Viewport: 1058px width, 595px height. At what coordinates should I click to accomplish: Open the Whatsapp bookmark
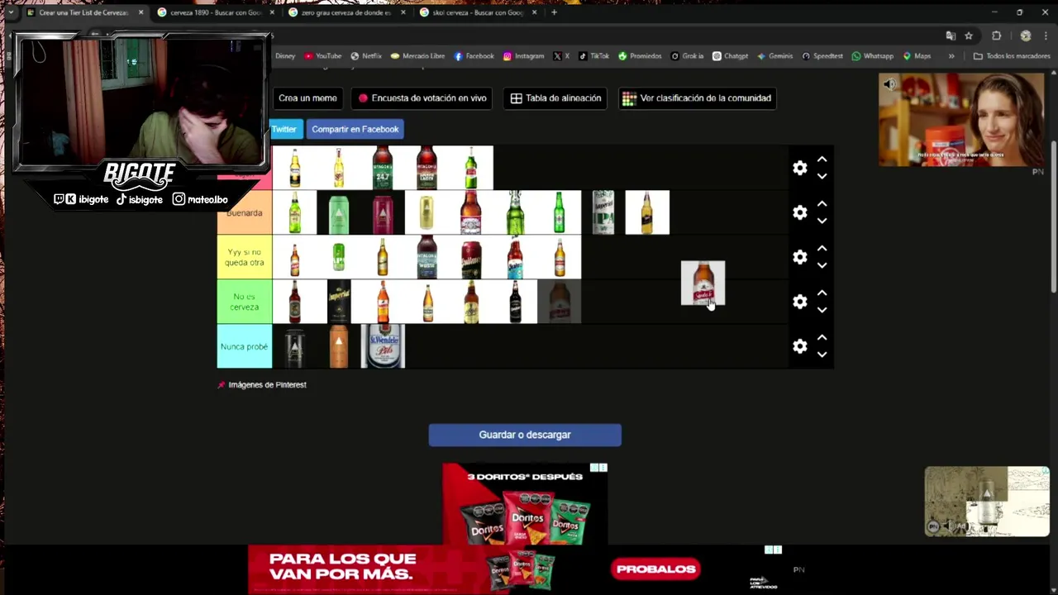pos(872,56)
